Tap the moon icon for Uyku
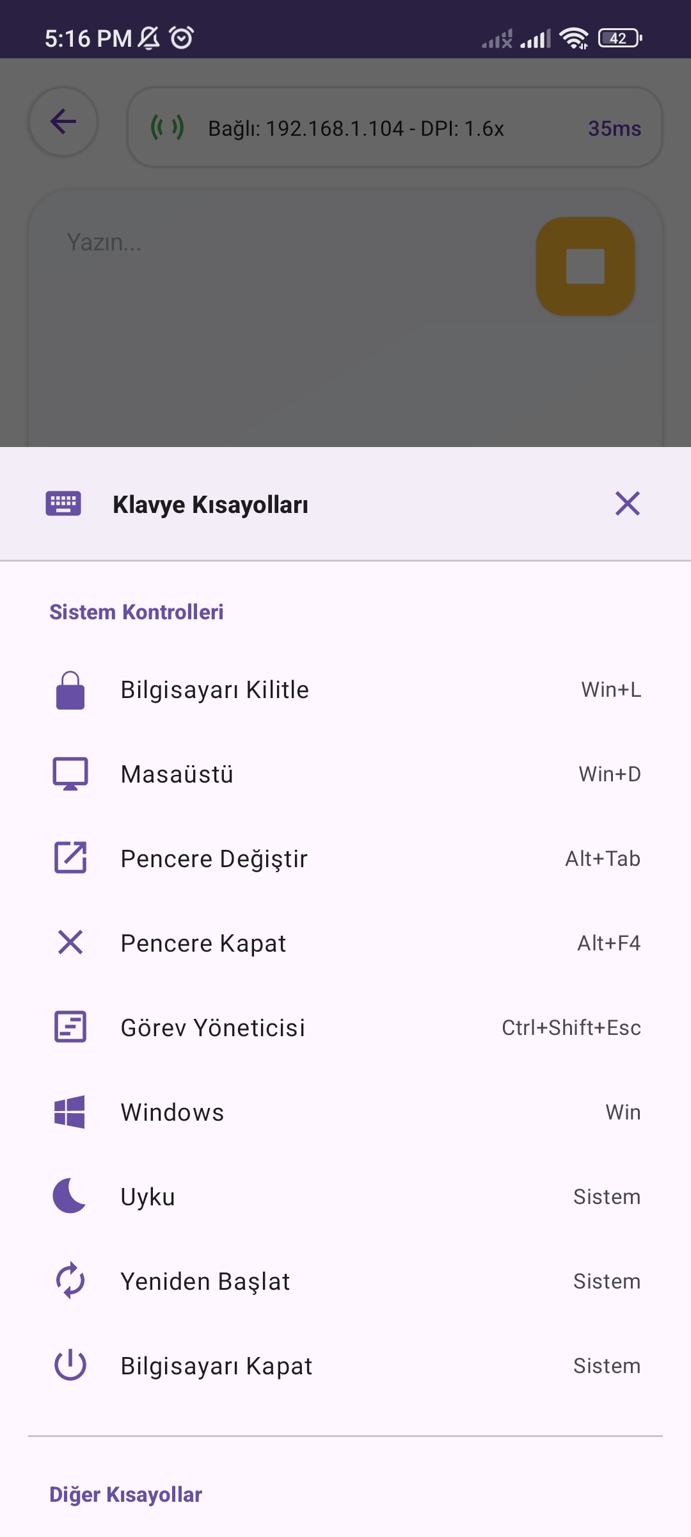691x1537 pixels. (70, 1196)
